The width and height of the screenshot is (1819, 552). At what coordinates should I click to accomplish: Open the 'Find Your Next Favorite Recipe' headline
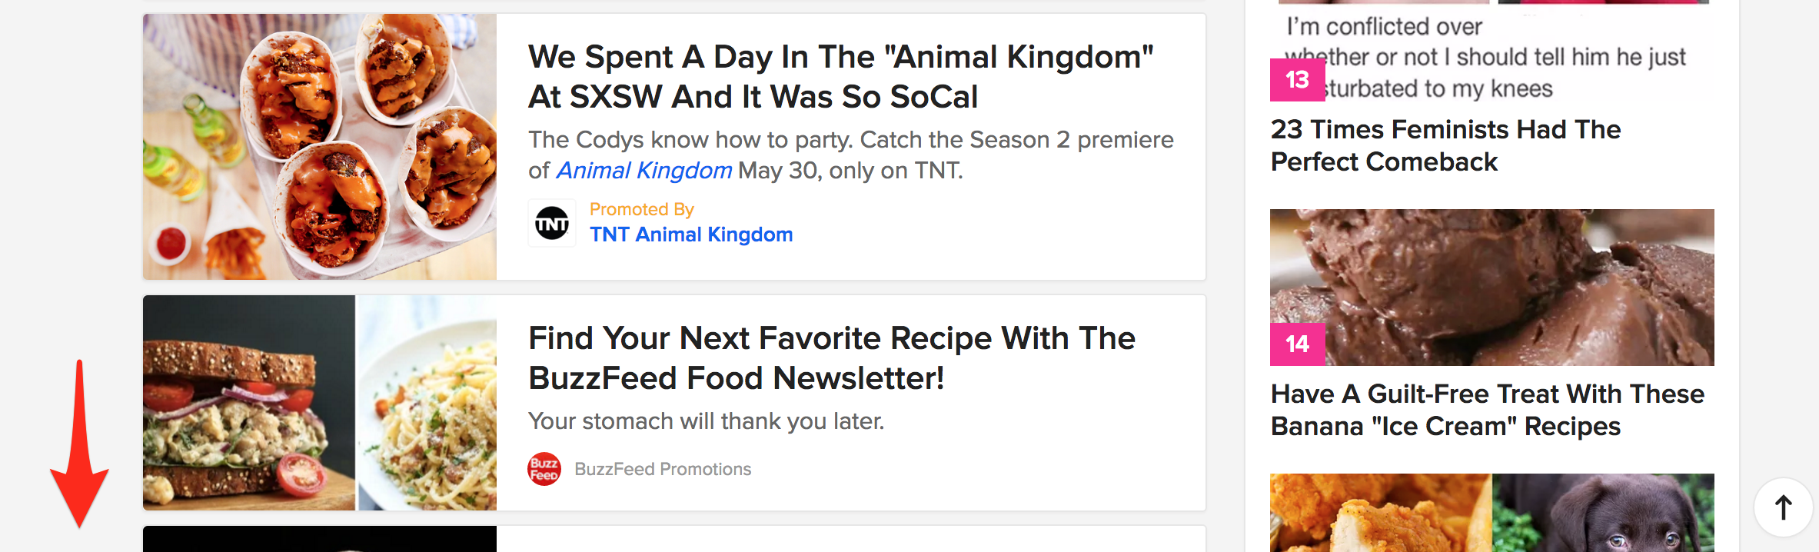(832, 358)
